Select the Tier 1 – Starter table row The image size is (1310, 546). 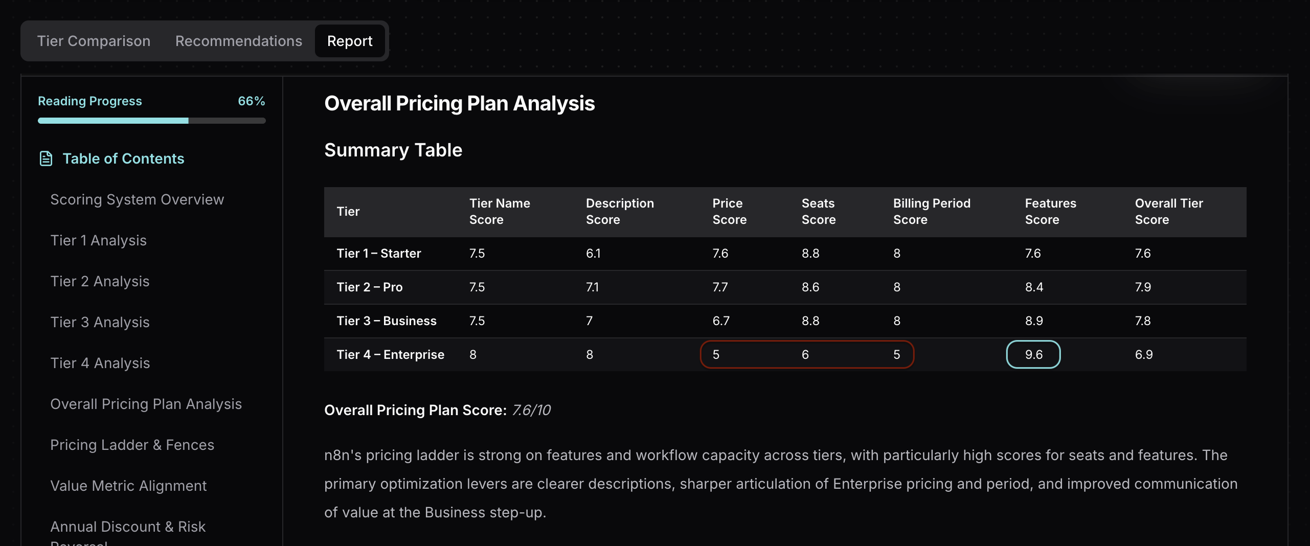point(379,253)
